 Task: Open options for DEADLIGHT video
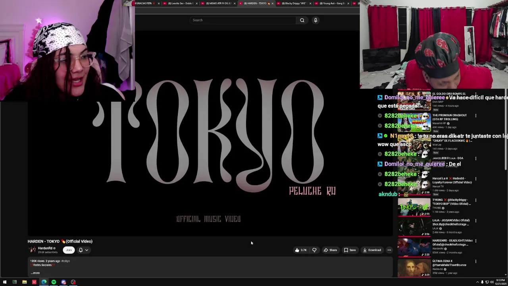point(476,241)
